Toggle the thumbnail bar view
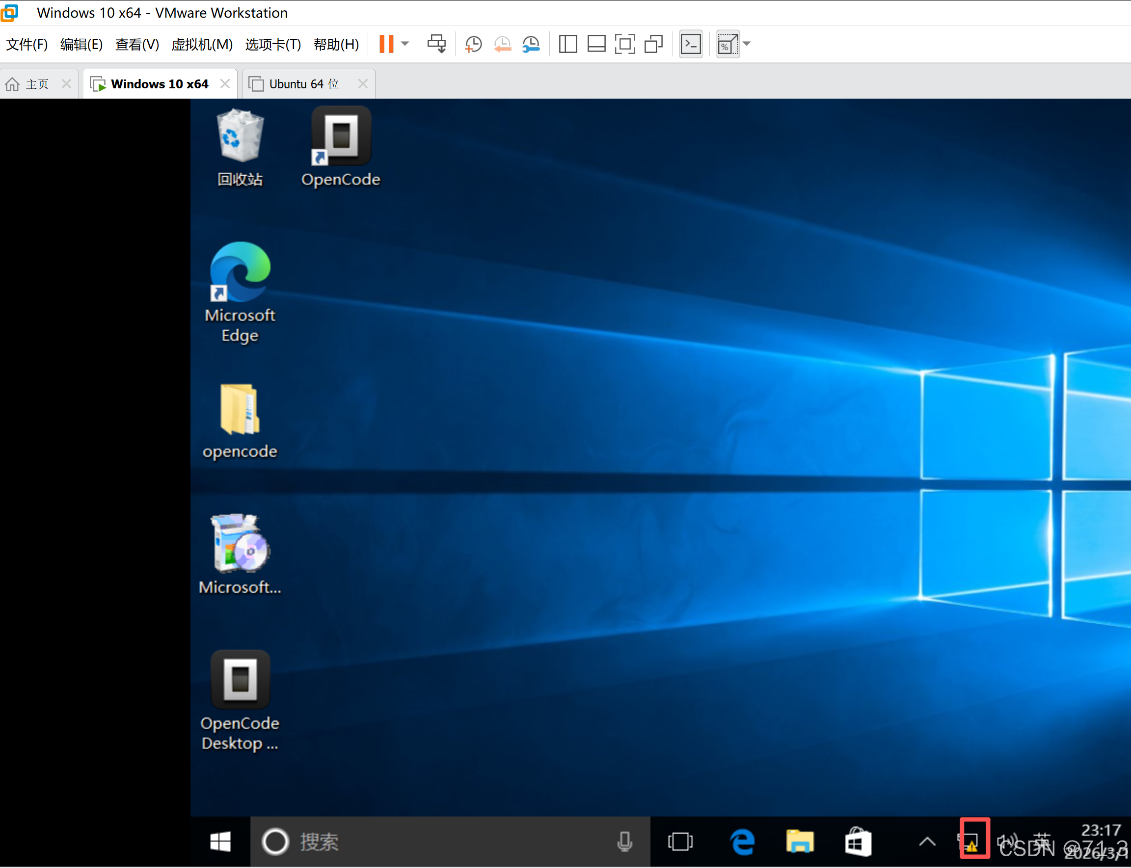1131x868 pixels. [596, 44]
